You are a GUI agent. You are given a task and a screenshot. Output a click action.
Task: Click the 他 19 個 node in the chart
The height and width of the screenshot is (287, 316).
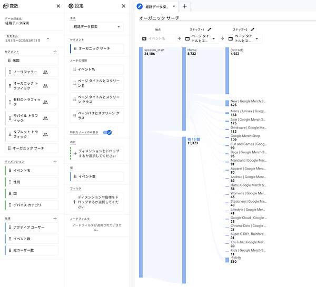click(191, 140)
